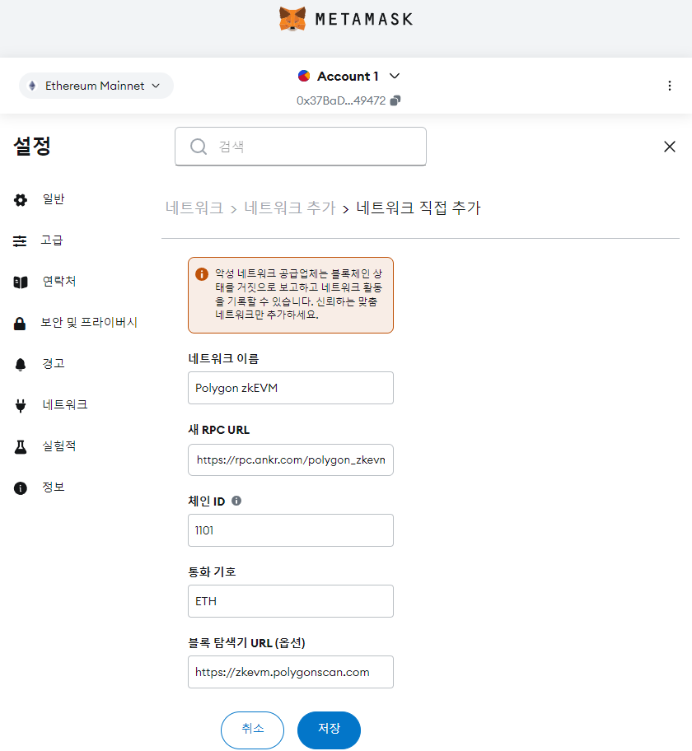Click the 네트워크 이름 field Polygon zkEVM

pyautogui.click(x=291, y=388)
